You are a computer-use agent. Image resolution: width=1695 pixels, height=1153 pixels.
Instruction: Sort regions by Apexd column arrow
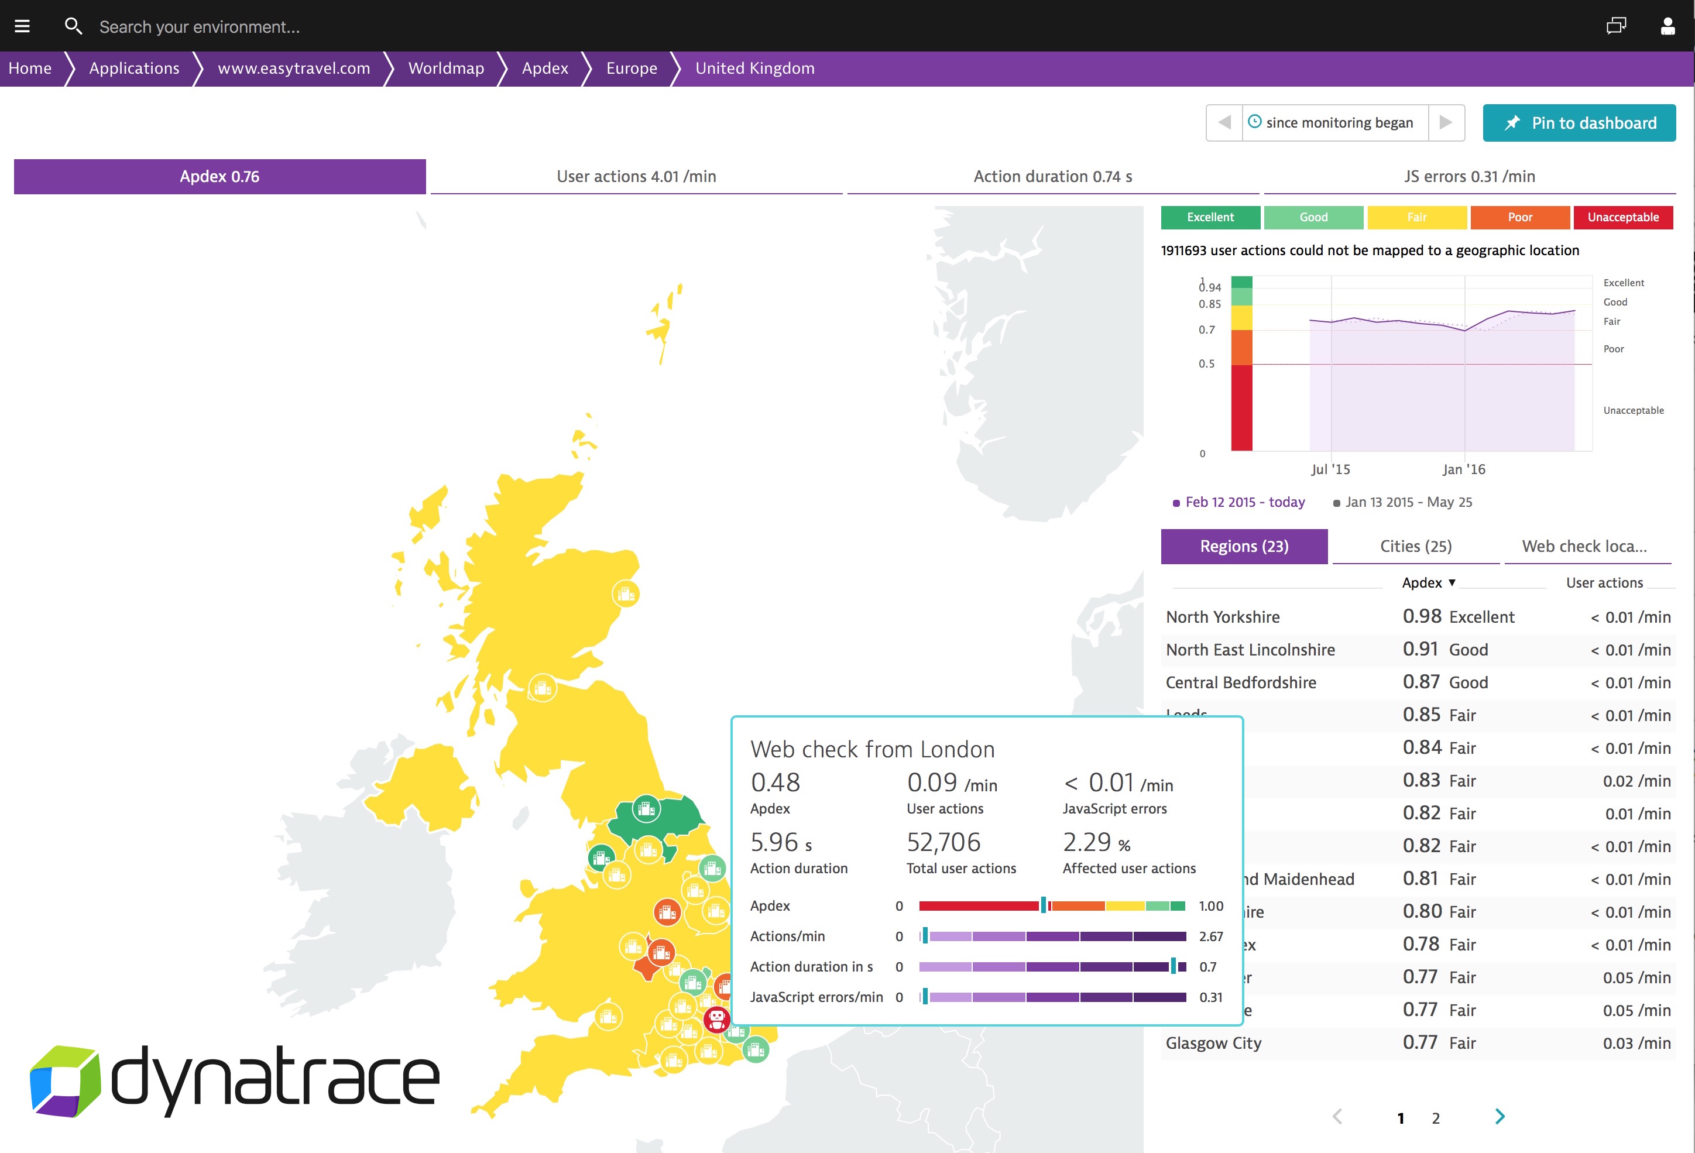pos(1452,582)
